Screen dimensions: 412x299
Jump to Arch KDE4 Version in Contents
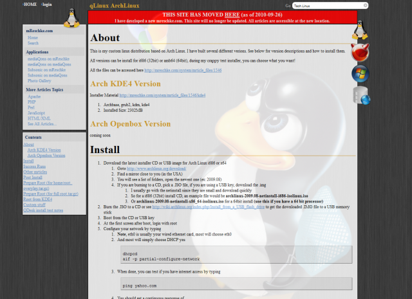coord(44,150)
